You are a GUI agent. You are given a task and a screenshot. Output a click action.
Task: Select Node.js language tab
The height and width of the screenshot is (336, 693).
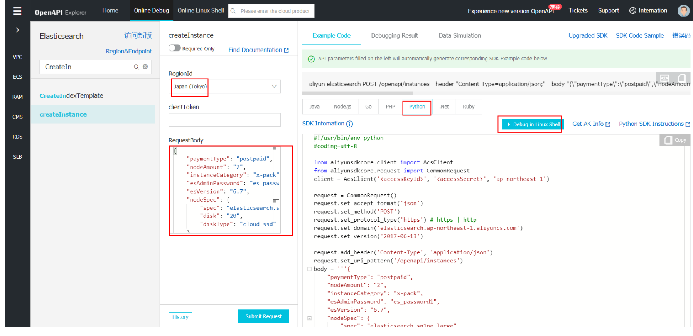coord(342,107)
